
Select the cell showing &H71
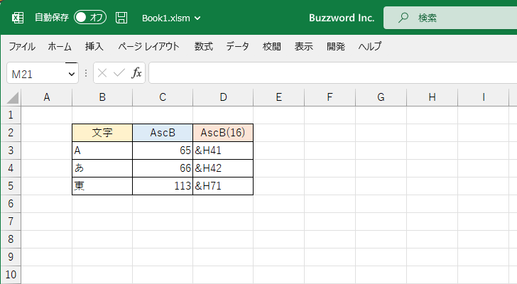click(x=223, y=186)
